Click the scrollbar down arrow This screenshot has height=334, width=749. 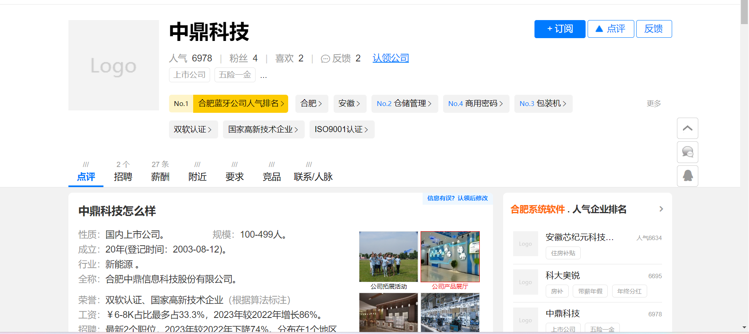[744, 328]
